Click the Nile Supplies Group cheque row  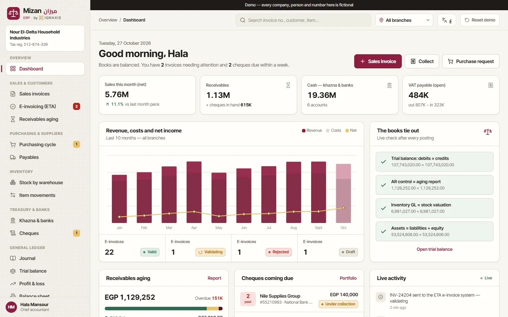click(x=299, y=299)
